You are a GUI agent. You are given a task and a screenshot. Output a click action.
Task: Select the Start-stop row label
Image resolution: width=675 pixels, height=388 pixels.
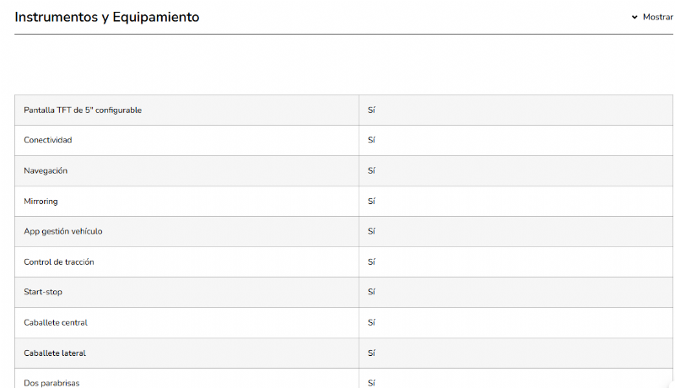pos(43,292)
